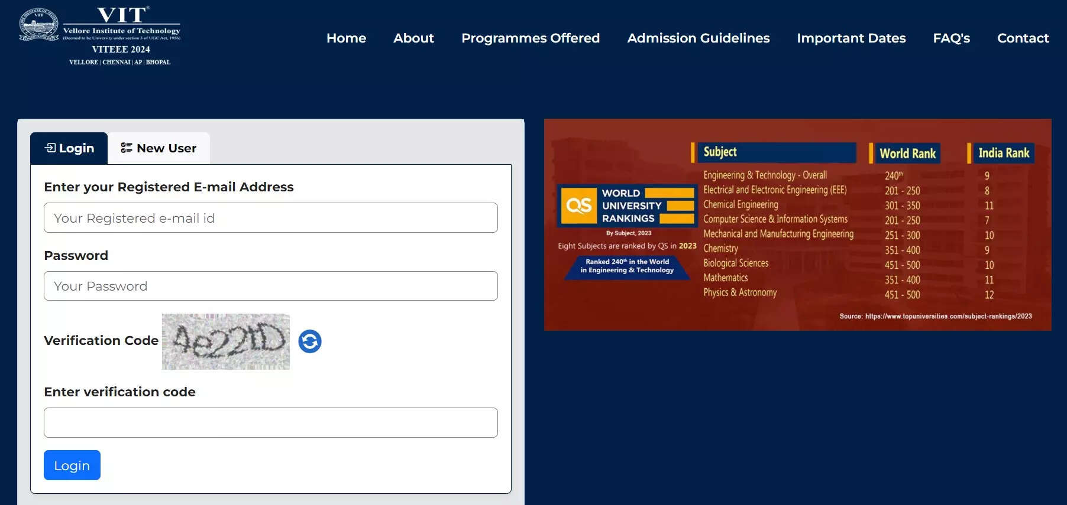Navigate to the FAQ's section
The height and width of the screenshot is (505, 1067).
tap(951, 38)
